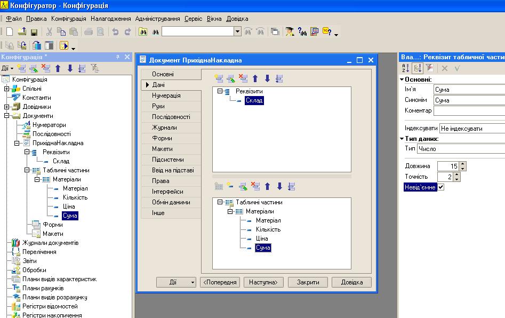Screen dimensions: 505x318
Task: Select Кількість in the document's tabular sections list
Action: [268, 229]
